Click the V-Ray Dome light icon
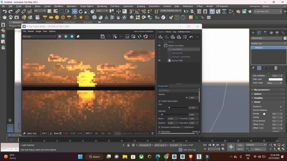287x161 pixels. point(51,17)
